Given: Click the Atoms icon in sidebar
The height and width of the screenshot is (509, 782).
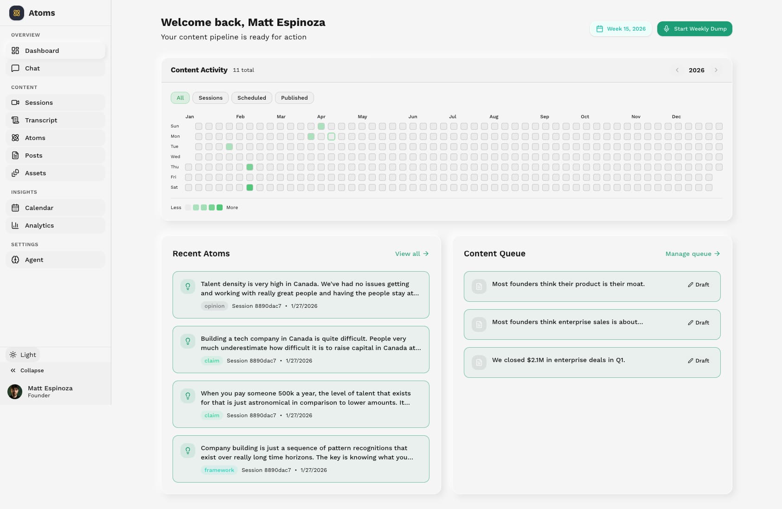Looking at the screenshot, I should point(15,138).
